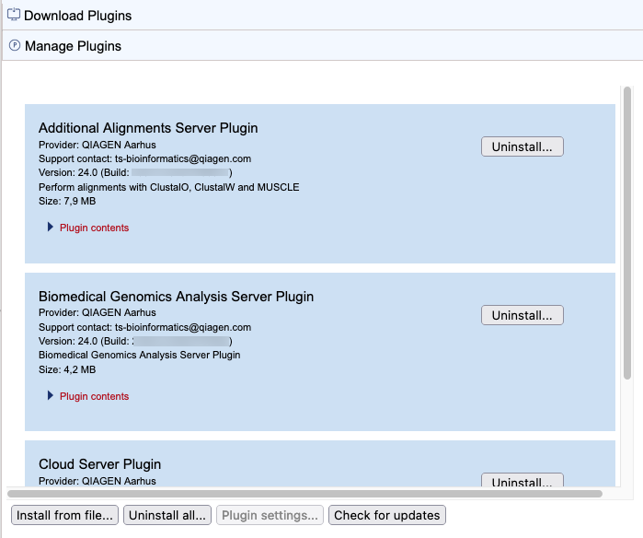Uninstall the Cloud Server Plugin
The image size is (643, 538).
click(522, 482)
